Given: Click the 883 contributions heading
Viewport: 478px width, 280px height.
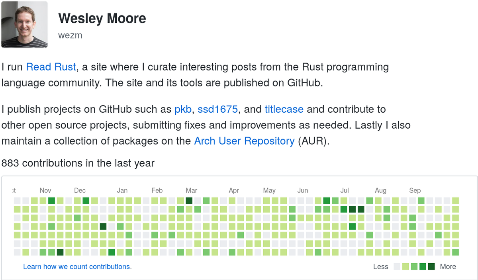Looking at the screenshot, I should point(78,163).
